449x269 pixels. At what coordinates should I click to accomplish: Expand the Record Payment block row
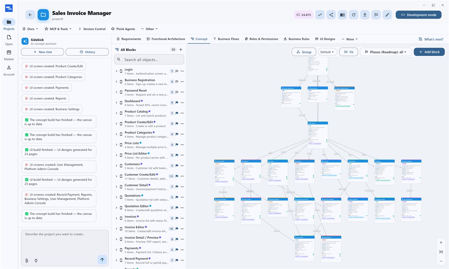pos(116,260)
